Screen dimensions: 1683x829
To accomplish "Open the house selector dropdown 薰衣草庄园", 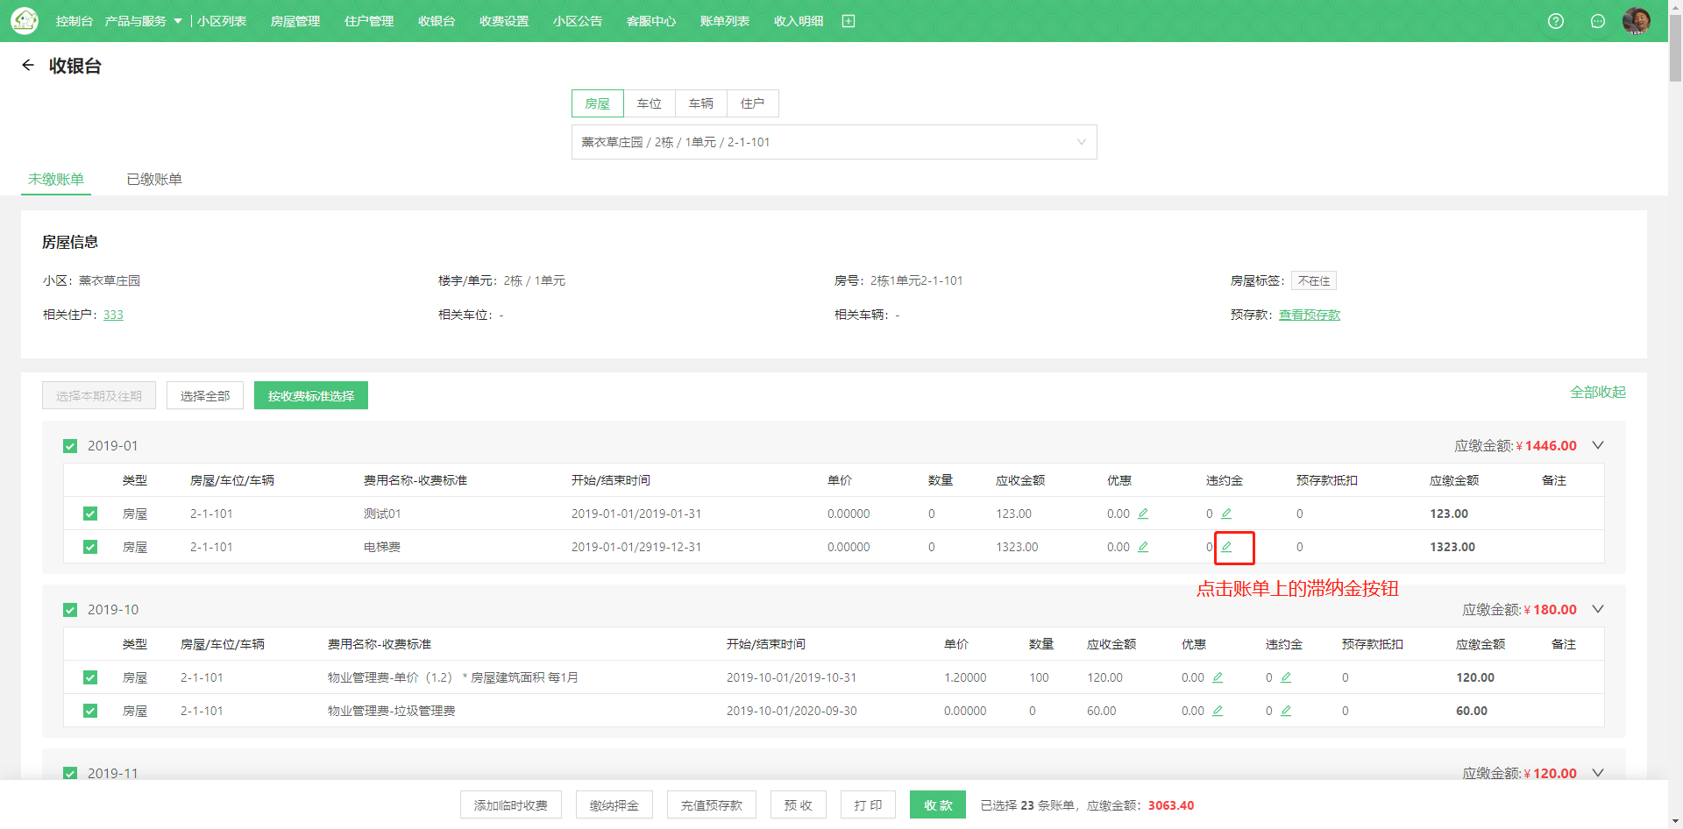I will (x=834, y=142).
